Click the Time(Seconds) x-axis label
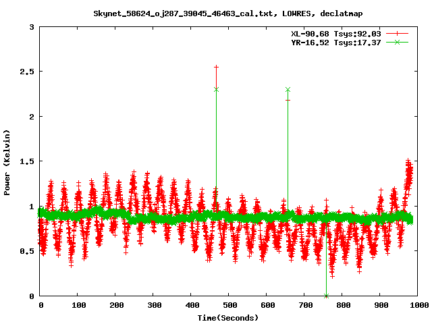432x324 pixels. point(228,318)
